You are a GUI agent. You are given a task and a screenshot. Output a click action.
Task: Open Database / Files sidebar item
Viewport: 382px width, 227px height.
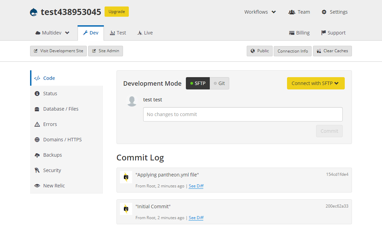(60, 109)
